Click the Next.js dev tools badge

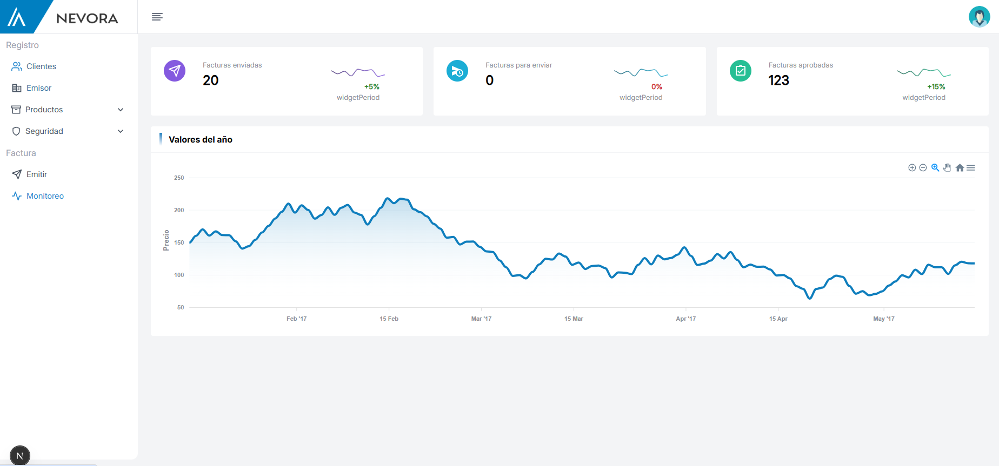click(20, 456)
